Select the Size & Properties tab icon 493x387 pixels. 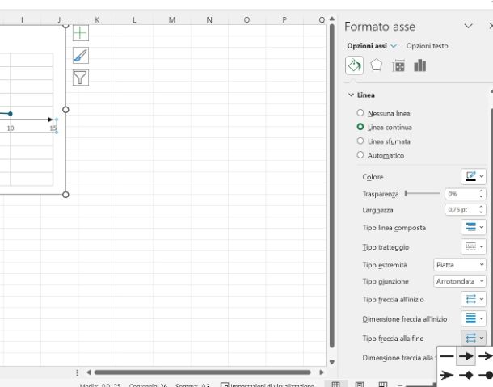398,66
